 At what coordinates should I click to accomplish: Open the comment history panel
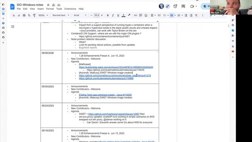point(183,6)
